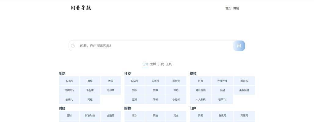Switch to the 生活 tab
Image resolution: width=314 pixels, height=122 pixels.
click(x=153, y=64)
